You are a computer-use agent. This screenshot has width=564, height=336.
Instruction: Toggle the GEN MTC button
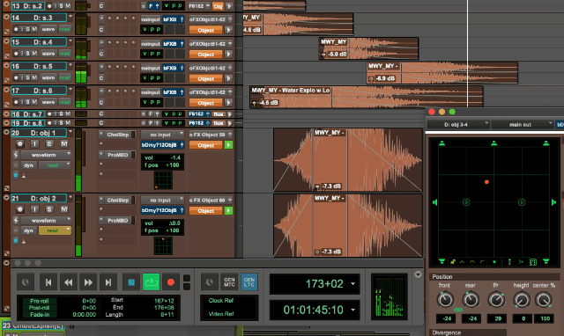[x=229, y=282]
